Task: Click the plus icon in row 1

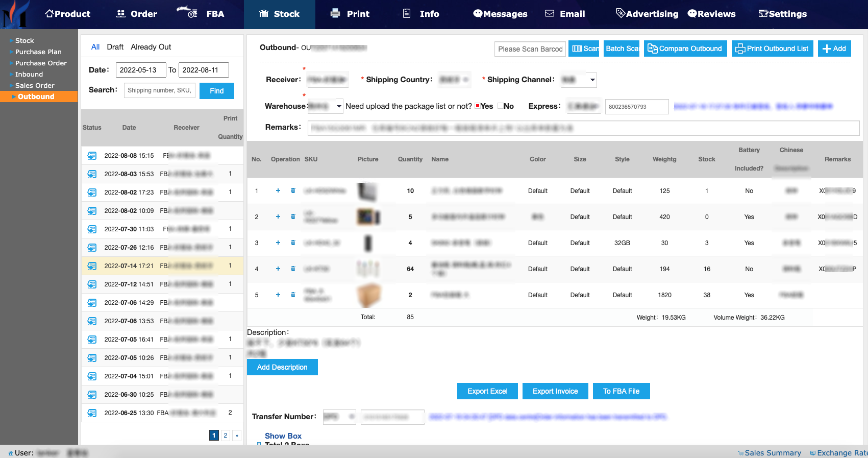Action: coord(278,191)
